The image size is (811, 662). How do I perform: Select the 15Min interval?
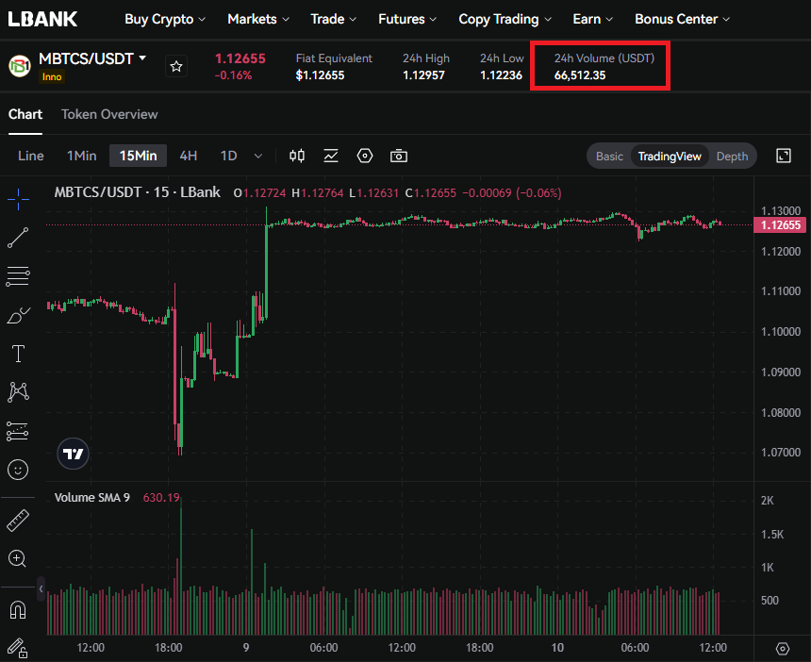point(138,156)
